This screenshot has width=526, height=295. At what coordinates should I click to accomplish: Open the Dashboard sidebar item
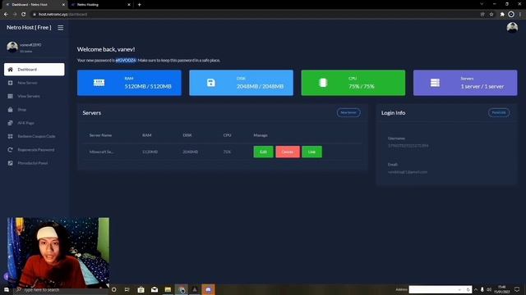pyautogui.click(x=35, y=69)
